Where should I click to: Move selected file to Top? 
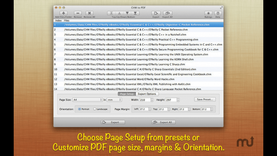111,13
